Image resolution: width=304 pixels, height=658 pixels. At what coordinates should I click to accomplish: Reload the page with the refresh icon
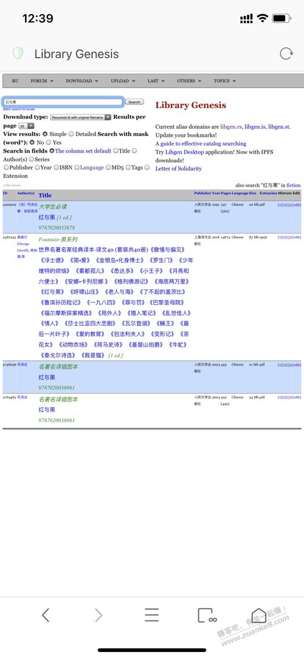pyautogui.click(x=286, y=53)
